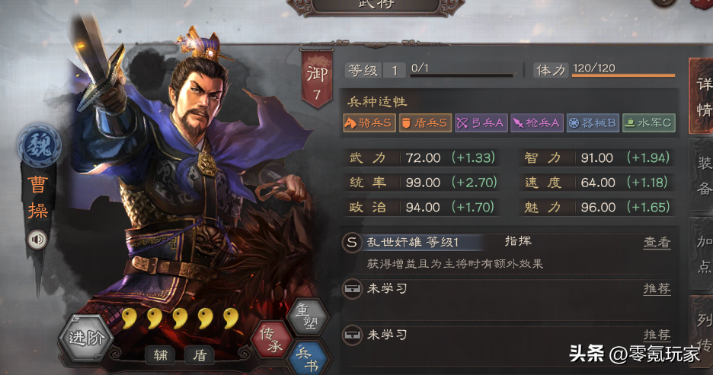Screen dimensions: 713x375
Task: Switch to the 详情 side tab
Action: pyautogui.click(x=703, y=95)
